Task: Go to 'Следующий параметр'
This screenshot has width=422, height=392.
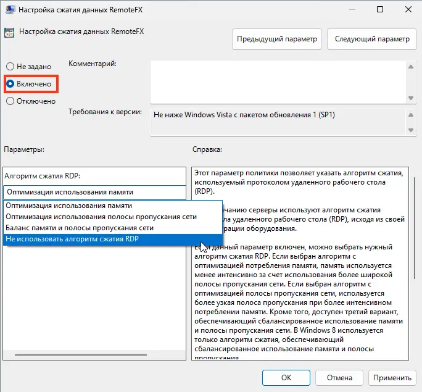Action: tap(372, 39)
